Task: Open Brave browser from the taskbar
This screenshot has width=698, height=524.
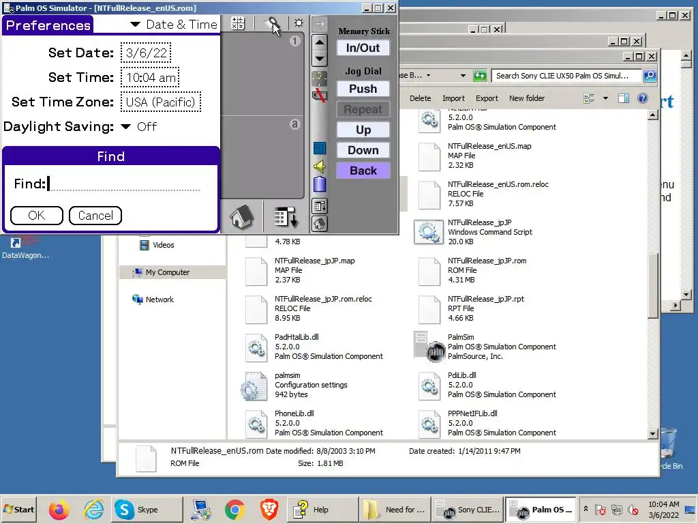Action: coord(269,509)
